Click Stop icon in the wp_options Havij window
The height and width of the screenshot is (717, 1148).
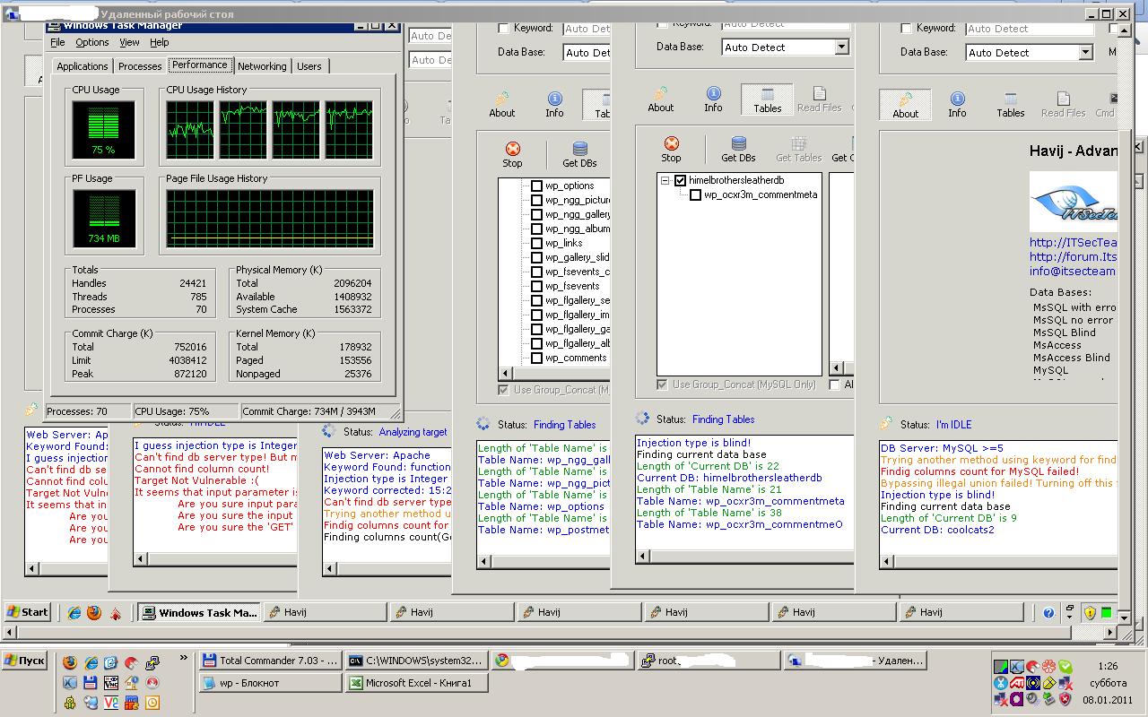point(512,152)
